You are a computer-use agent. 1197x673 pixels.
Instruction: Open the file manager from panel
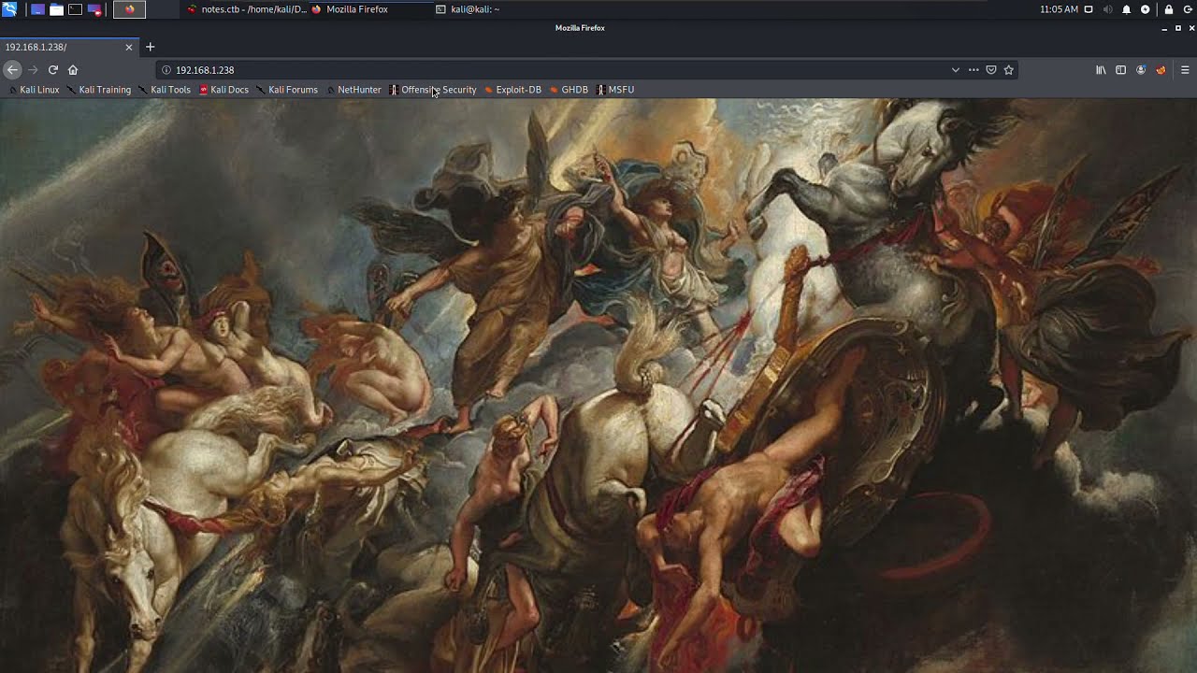[x=56, y=9]
